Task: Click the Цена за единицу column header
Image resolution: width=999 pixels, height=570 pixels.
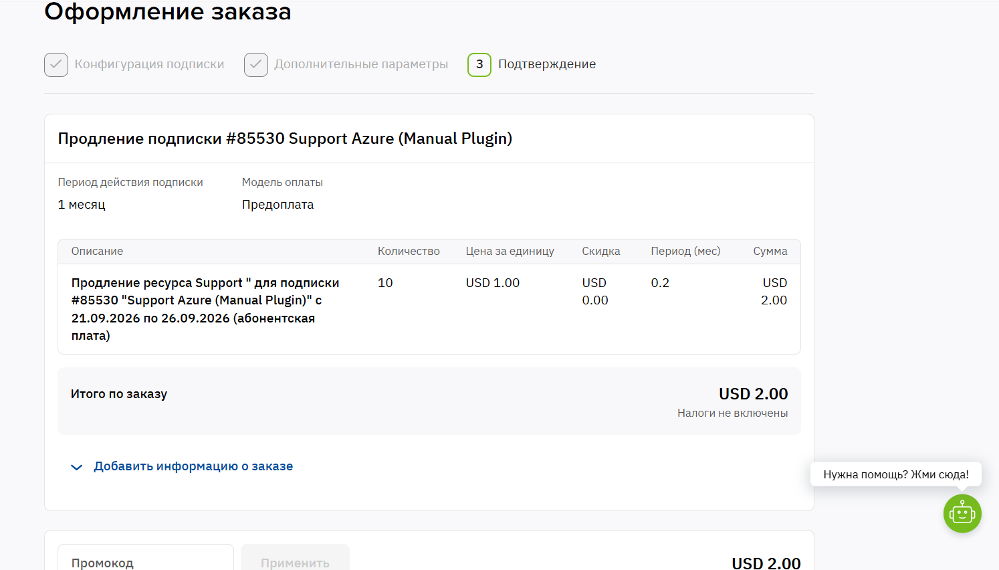Action: click(x=510, y=251)
